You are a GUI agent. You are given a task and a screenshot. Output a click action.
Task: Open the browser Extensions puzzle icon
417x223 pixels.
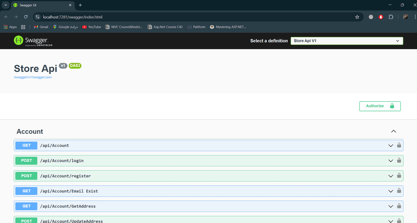point(391,17)
